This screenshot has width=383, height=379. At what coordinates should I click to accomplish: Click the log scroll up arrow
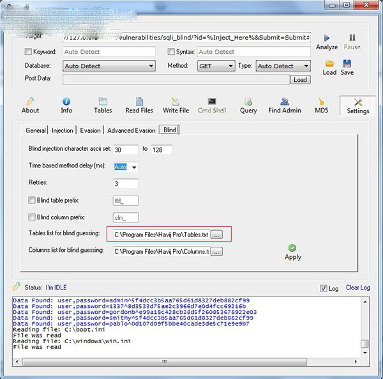point(365,302)
